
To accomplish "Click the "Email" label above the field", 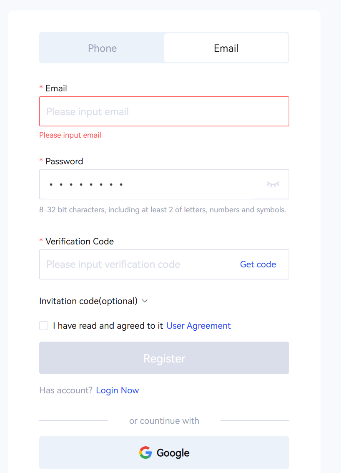I will [x=56, y=88].
